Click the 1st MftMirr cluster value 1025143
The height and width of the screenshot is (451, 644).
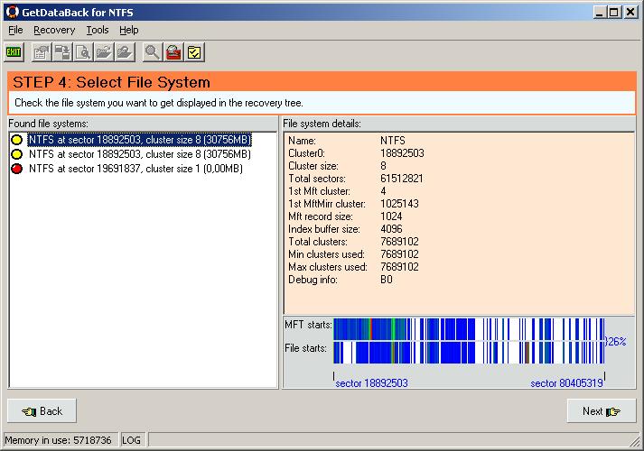pos(399,204)
